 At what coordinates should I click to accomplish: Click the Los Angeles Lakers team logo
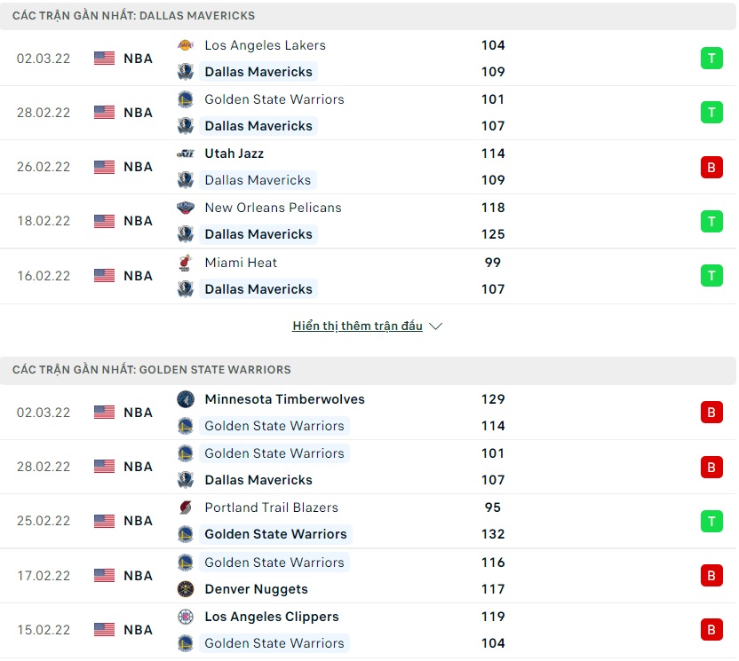click(x=185, y=45)
